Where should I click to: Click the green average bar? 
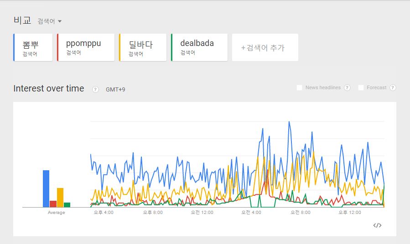coord(67,205)
